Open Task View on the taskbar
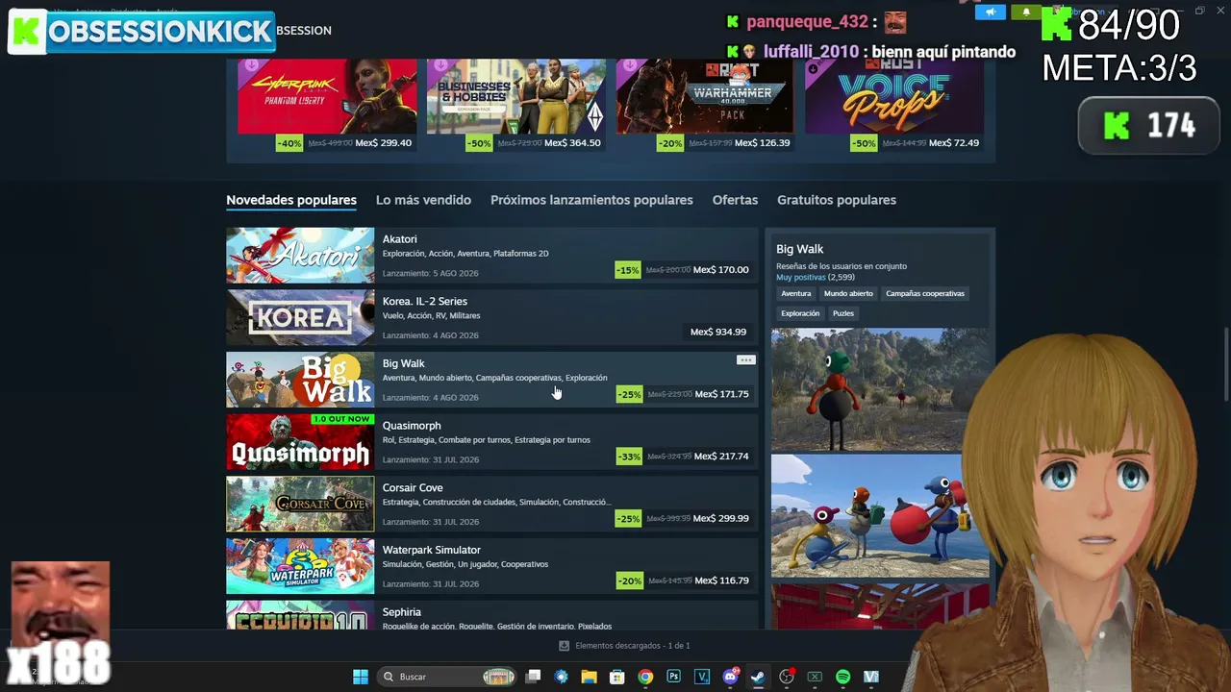The width and height of the screenshot is (1231, 692). click(x=534, y=677)
